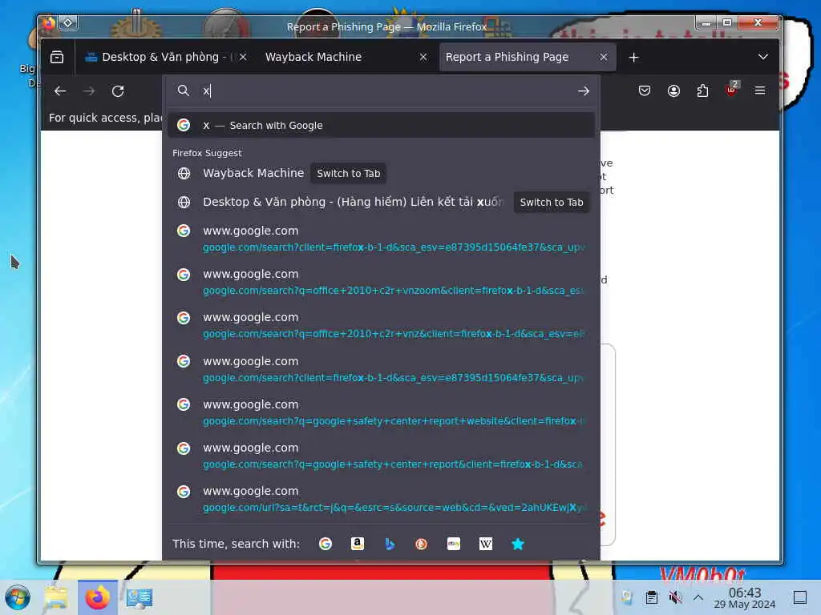Expand the hidden tray icons chevron
Viewport: 821px width, 615px height.
click(698, 597)
